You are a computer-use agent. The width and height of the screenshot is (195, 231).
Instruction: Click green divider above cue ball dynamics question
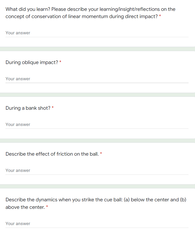point(97,186)
